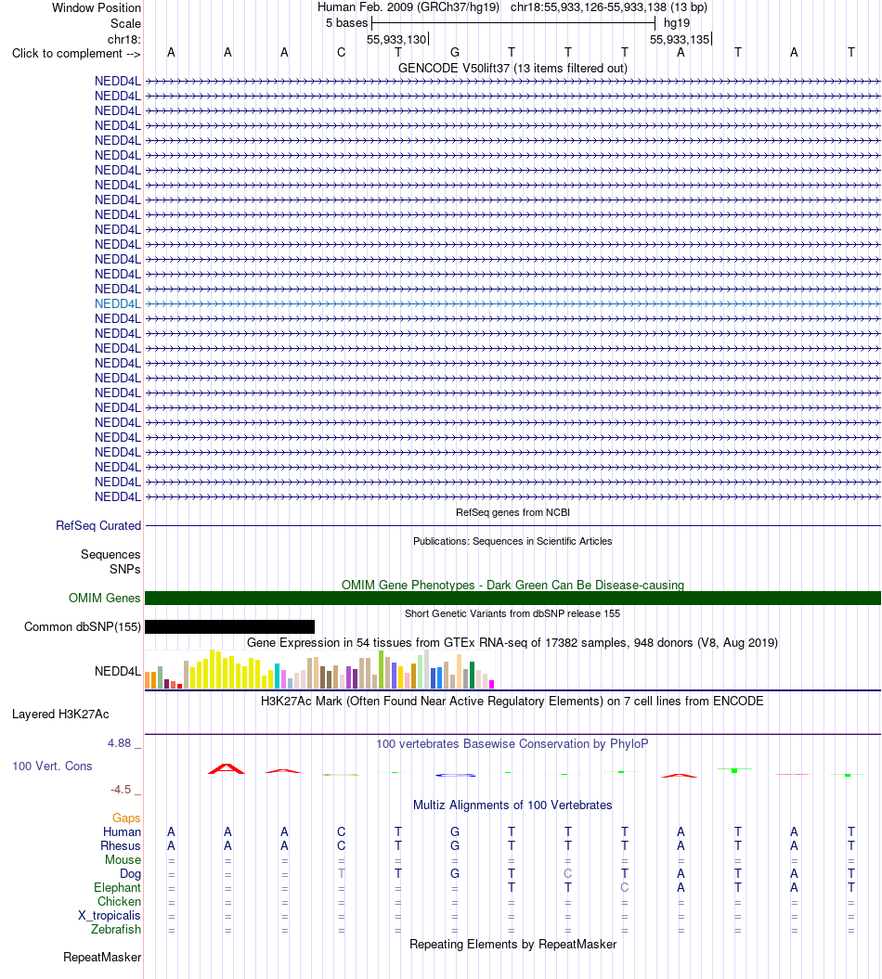
Task: Click the 'Human' species label
Action: [122, 831]
